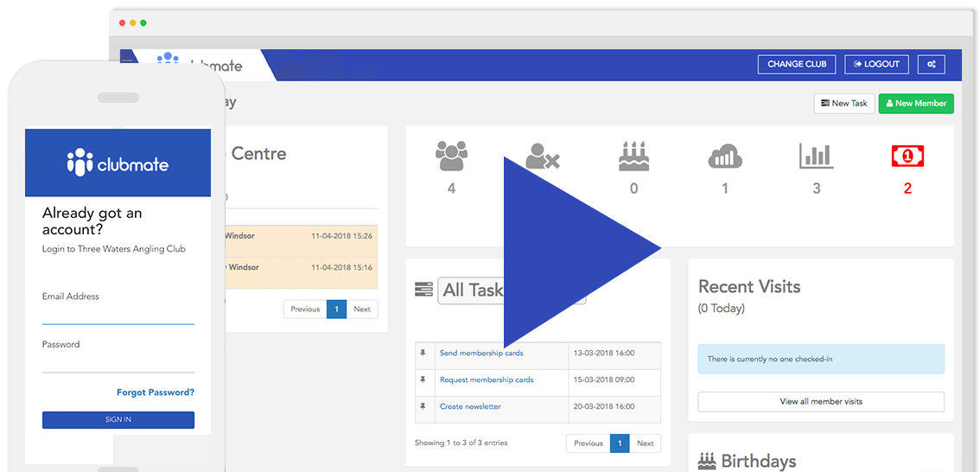Click the cloud chart icon showing 1

pyautogui.click(x=725, y=156)
